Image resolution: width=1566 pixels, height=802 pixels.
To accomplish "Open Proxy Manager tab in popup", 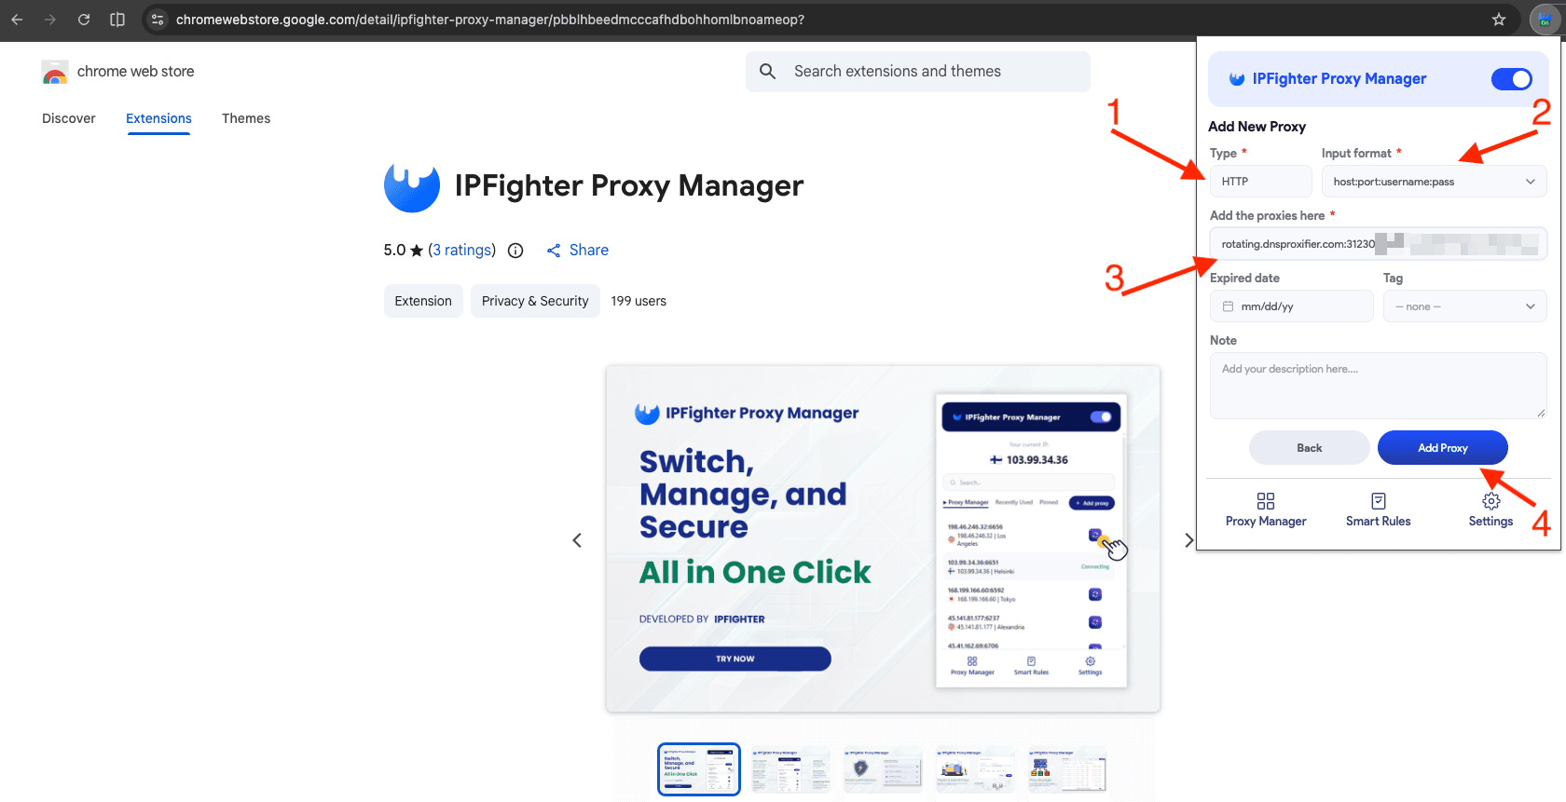I will click(x=1266, y=510).
